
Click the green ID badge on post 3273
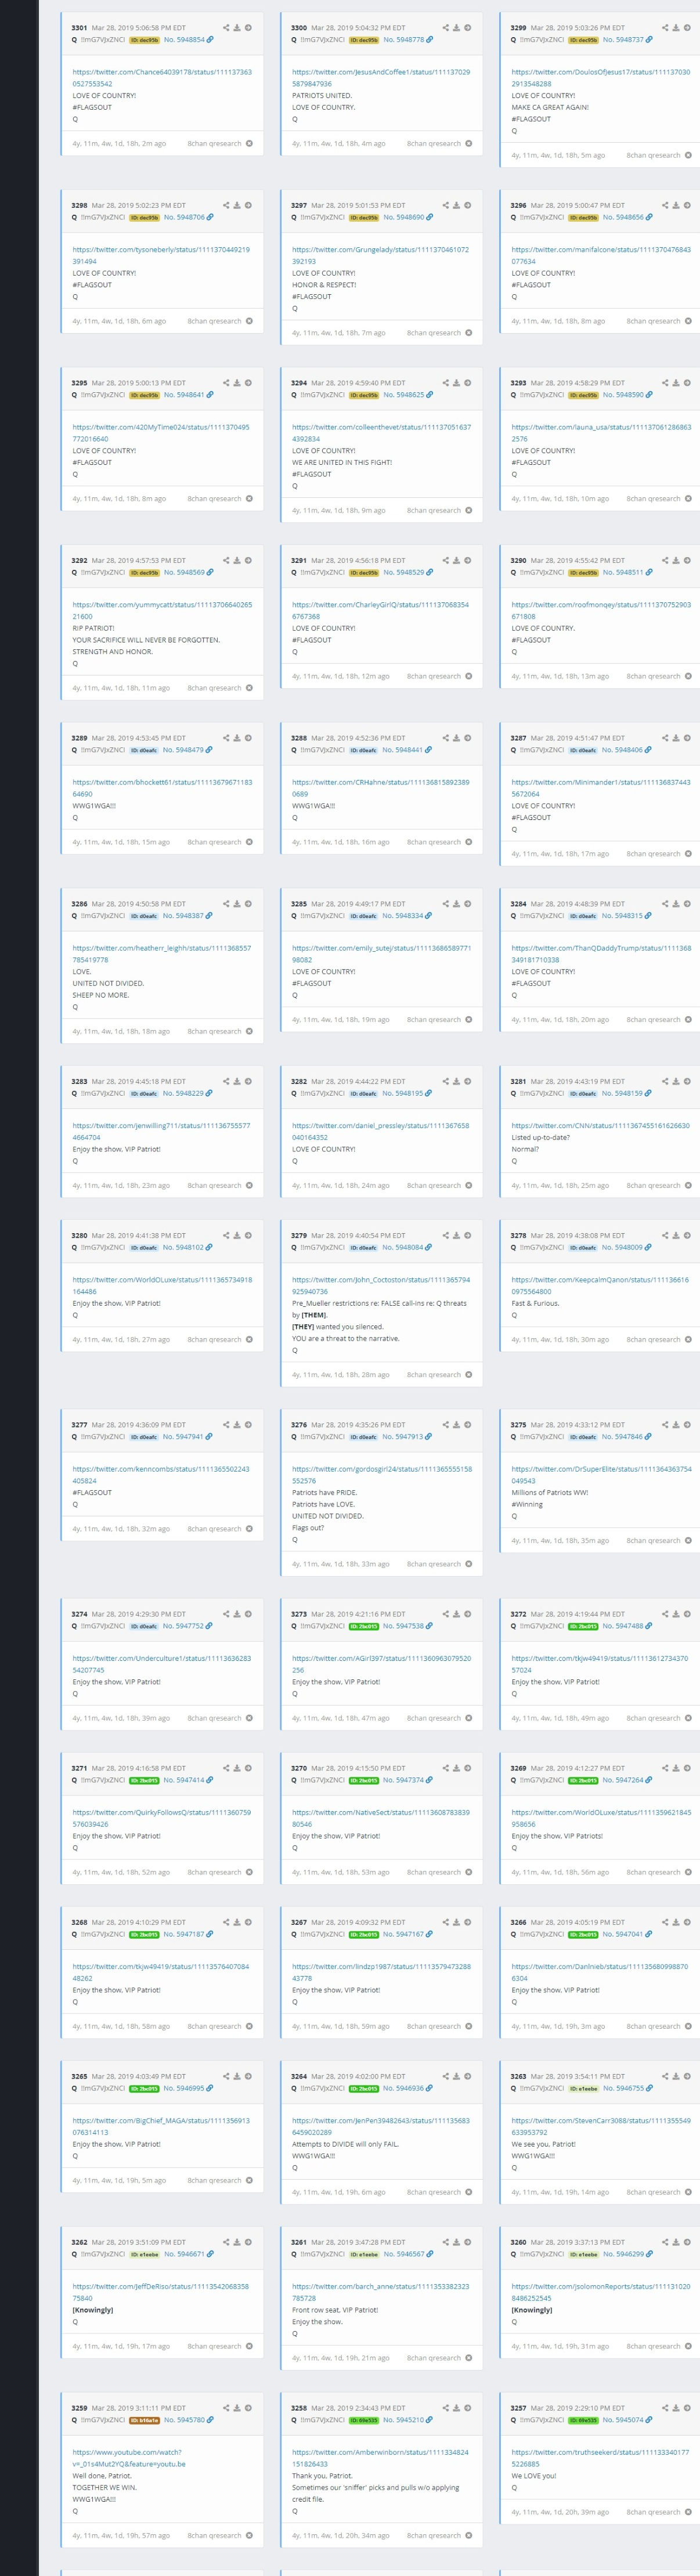tap(364, 1626)
